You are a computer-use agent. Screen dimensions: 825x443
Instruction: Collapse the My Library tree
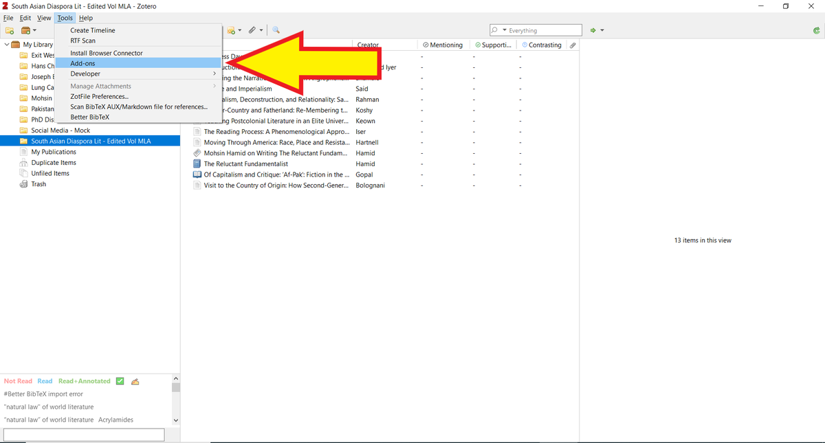click(6, 45)
